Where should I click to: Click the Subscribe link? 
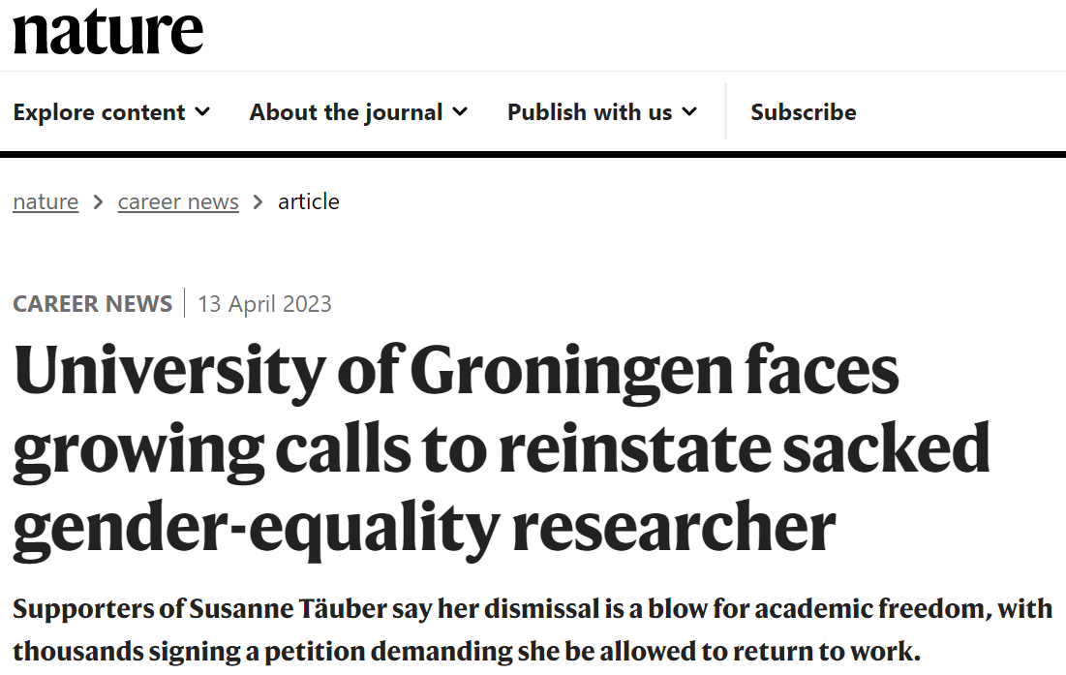tap(803, 112)
